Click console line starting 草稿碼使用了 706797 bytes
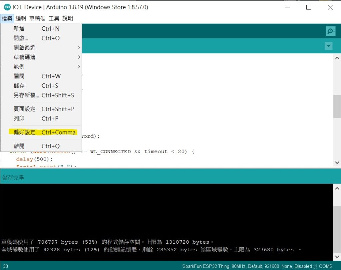Image resolution: width=341 pixels, height=270 pixels. 108,242
